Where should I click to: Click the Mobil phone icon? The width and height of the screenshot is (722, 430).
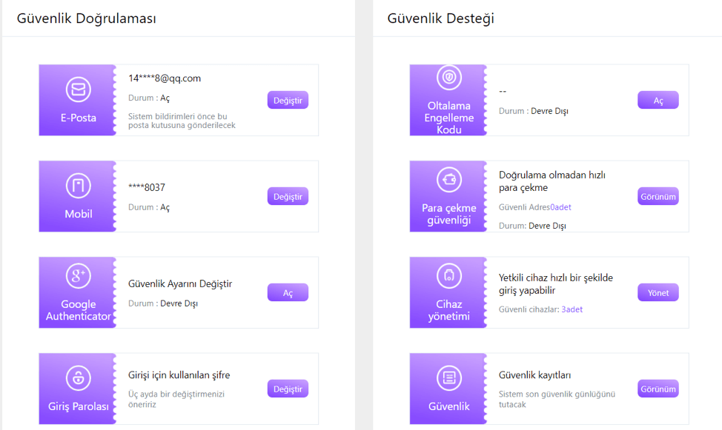click(x=78, y=186)
